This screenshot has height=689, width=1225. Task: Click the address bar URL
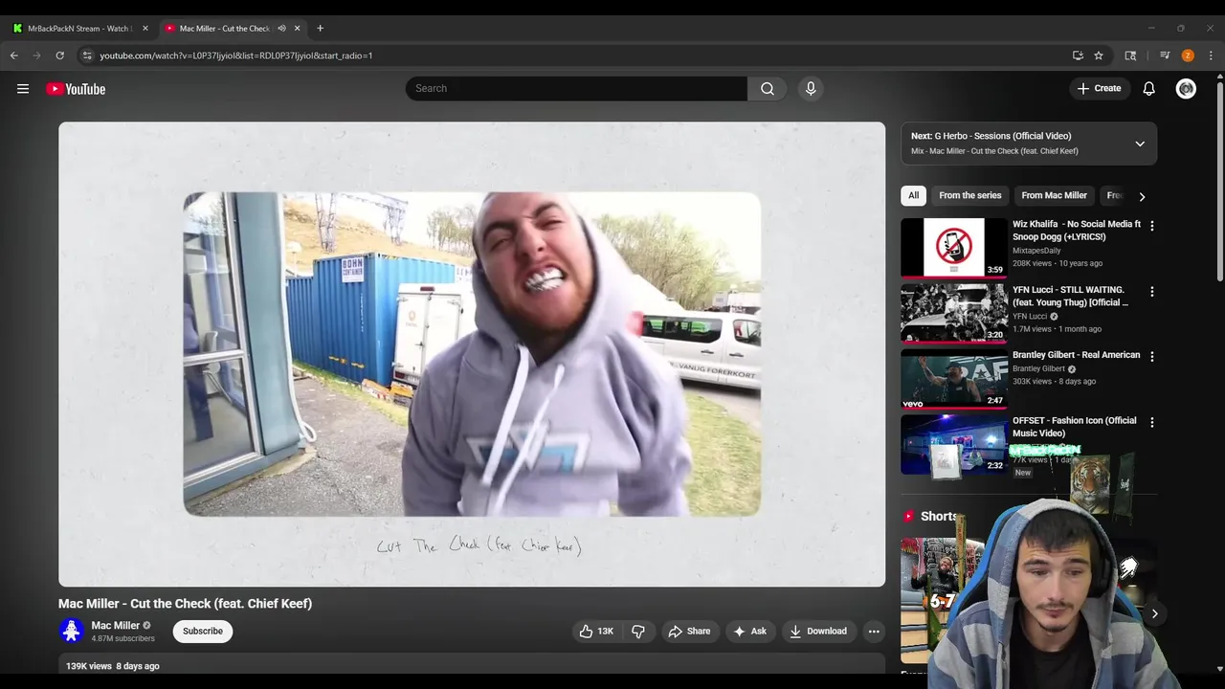236,56
